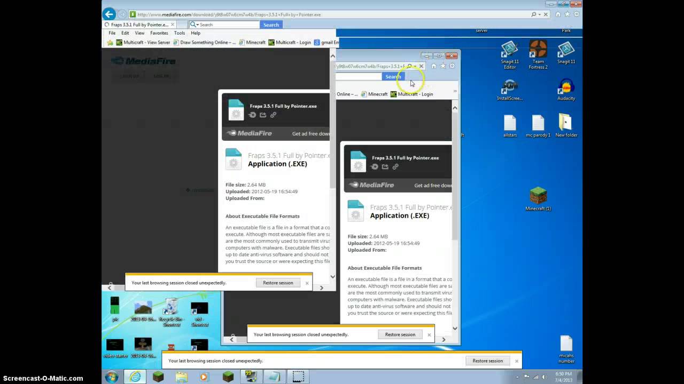The height and width of the screenshot is (384, 684).
Task: Open Tools gear in the front small window
Action: (452, 66)
